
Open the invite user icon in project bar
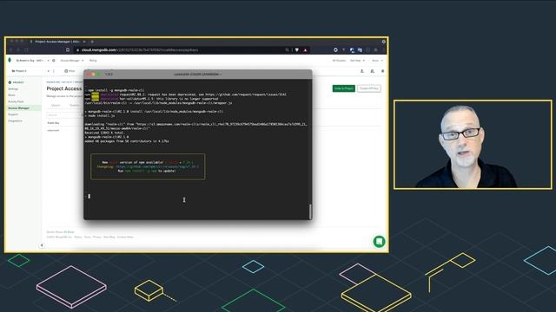tap(362, 71)
